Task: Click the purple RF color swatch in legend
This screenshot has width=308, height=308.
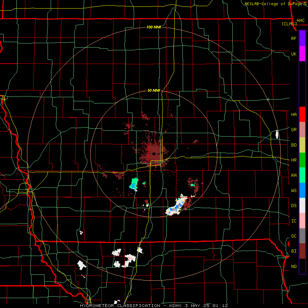Action: (x=302, y=38)
